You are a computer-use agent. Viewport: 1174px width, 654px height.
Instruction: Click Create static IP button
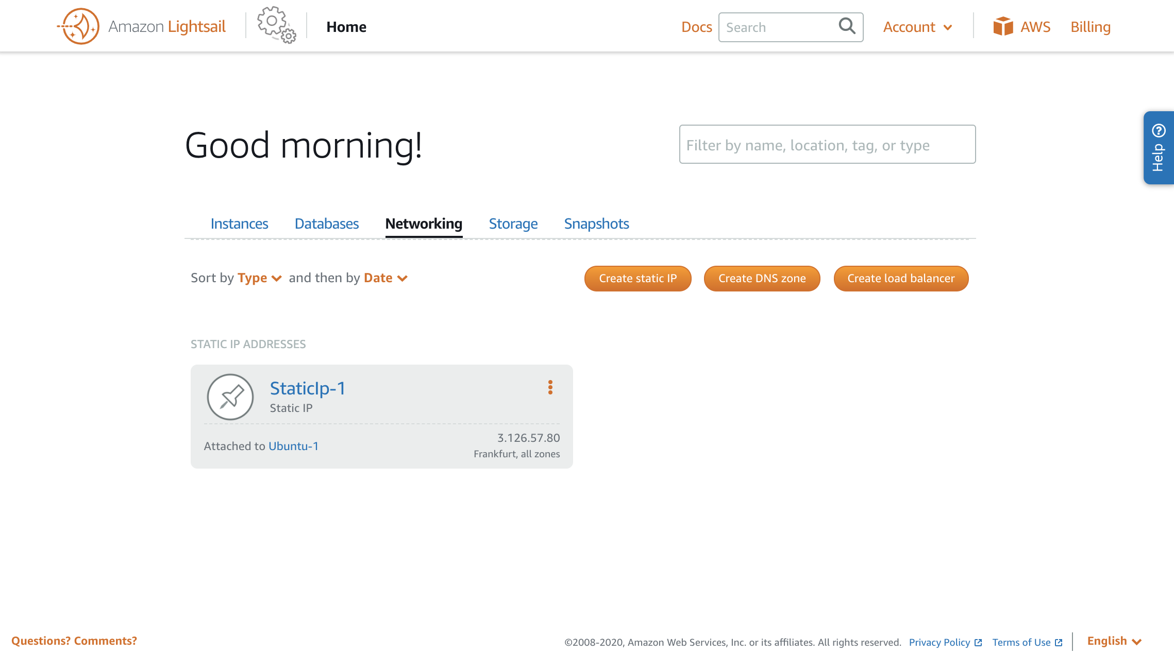pos(638,279)
